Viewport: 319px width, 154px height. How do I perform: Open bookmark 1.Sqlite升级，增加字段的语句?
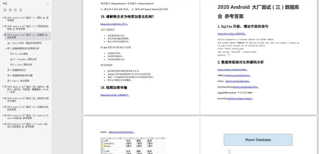26,43
